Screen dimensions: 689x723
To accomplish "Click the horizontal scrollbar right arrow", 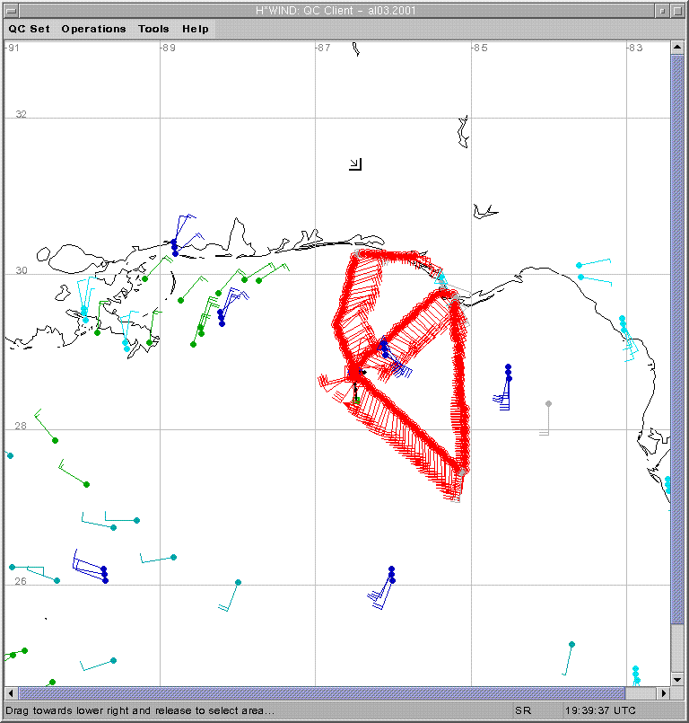I will click(663, 693).
